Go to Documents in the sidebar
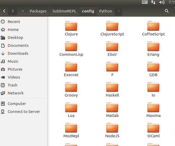Viewport: 175px width, 146px height. tap(24, 45)
